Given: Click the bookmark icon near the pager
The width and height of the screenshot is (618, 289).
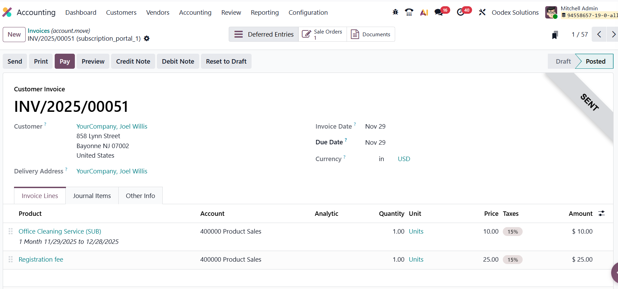Looking at the screenshot, I should point(555,35).
